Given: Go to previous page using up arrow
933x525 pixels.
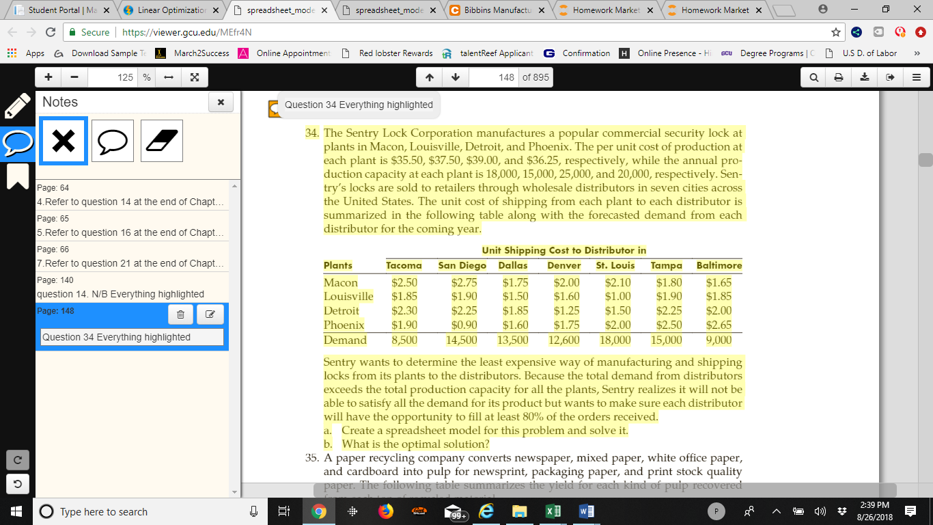Looking at the screenshot, I should pos(430,77).
